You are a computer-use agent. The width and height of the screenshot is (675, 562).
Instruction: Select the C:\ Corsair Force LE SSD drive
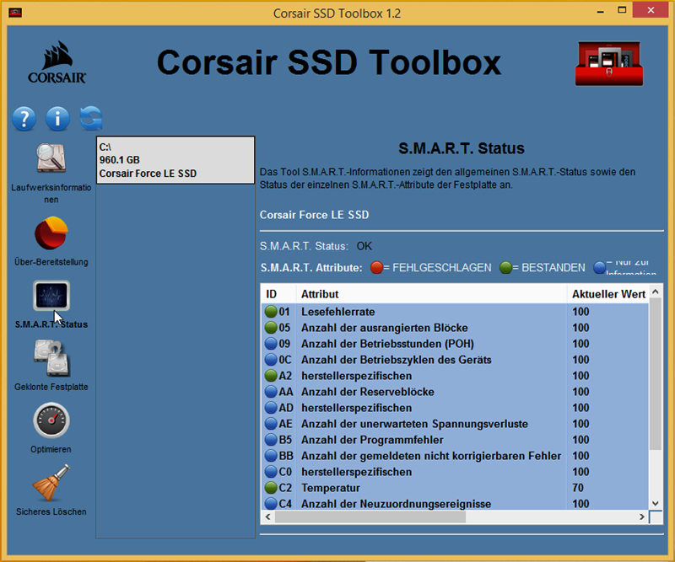coord(175,160)
